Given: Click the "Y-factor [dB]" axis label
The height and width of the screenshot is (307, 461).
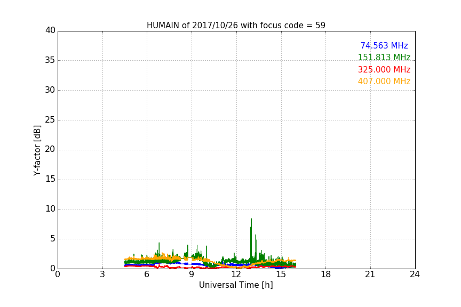Looking at the screenshot, I should pyautogui.click(x=37, y=150).
